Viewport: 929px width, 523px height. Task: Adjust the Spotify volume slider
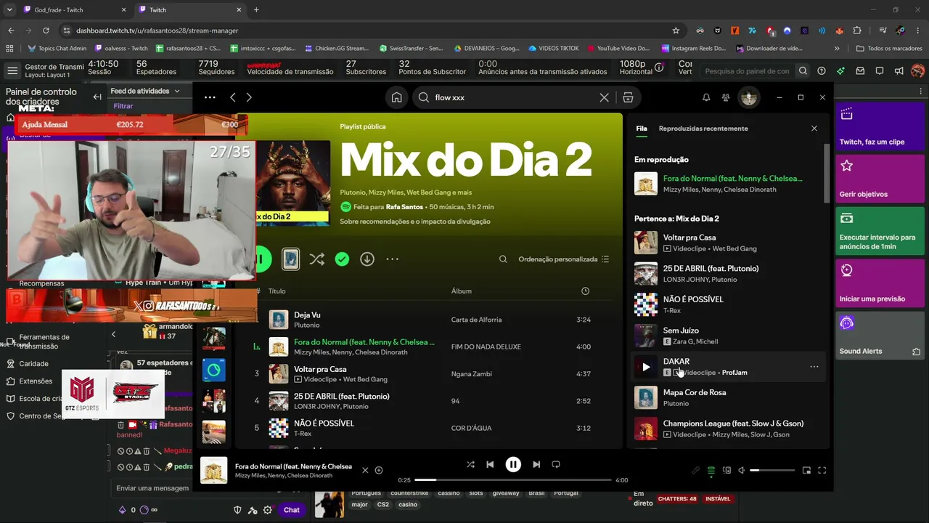click(772, 471)
